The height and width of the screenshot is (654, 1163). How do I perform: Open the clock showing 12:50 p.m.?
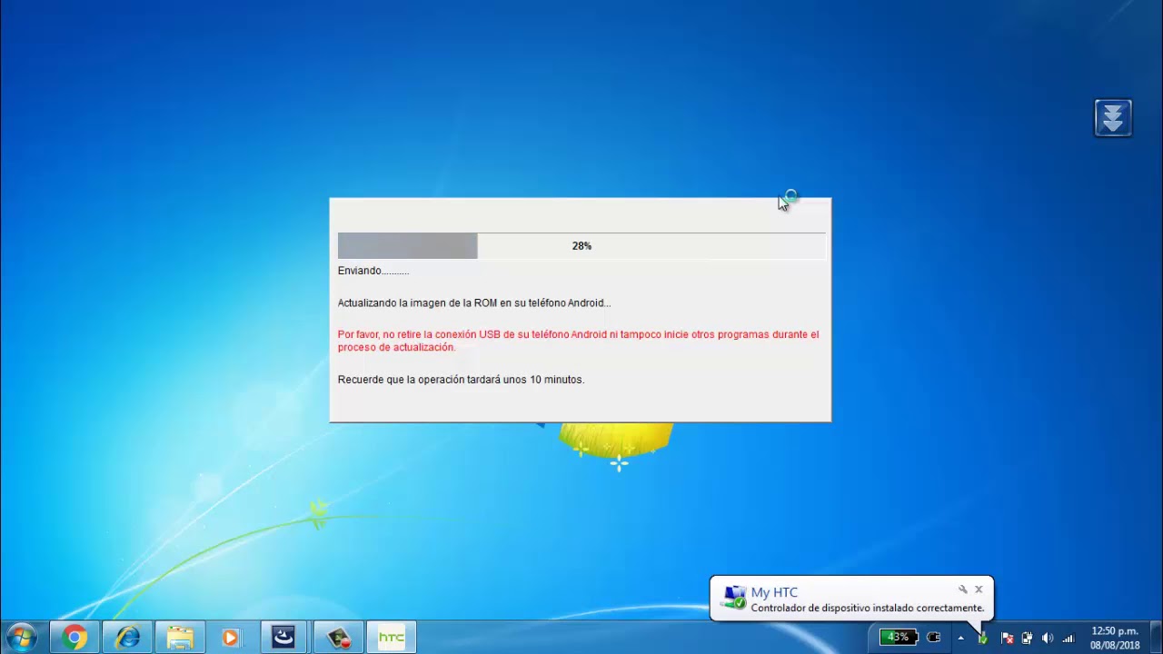tap(1115, 638)
